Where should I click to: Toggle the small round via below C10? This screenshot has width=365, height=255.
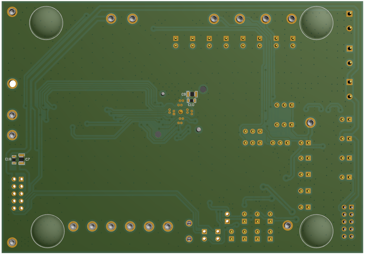pyautogui.click(x=199, y=129)
